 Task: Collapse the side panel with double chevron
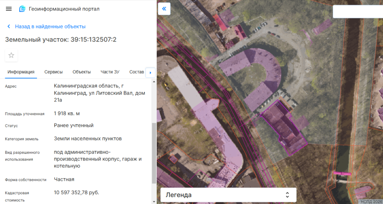pyautogui.click(x=164, y=9)
